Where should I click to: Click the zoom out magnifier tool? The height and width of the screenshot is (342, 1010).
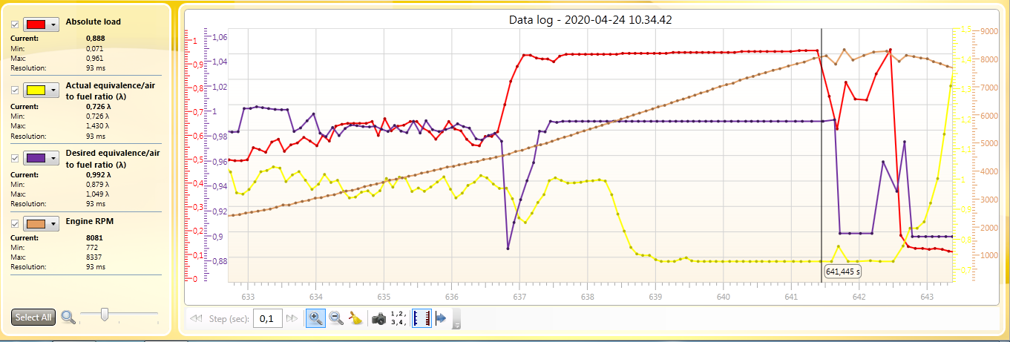click(x=336, y=318)
